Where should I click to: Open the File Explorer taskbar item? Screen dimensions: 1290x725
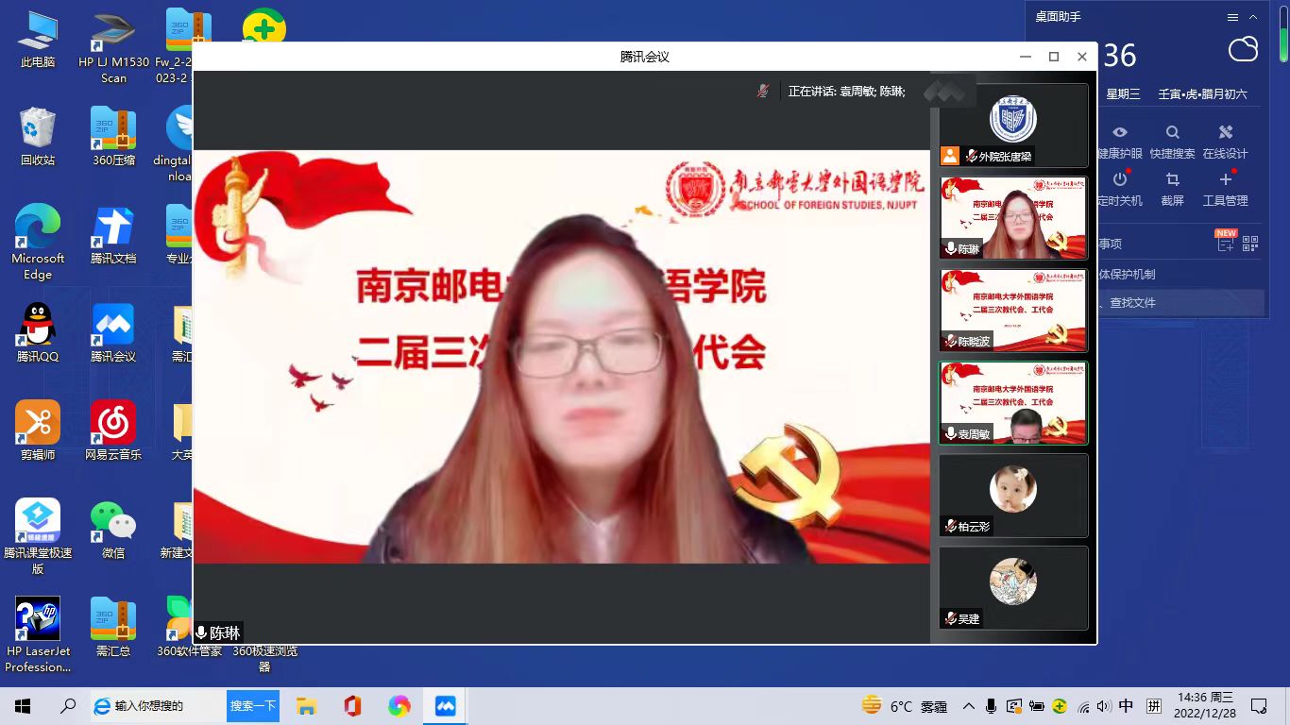pyautogui.click(x=305, y=706)
